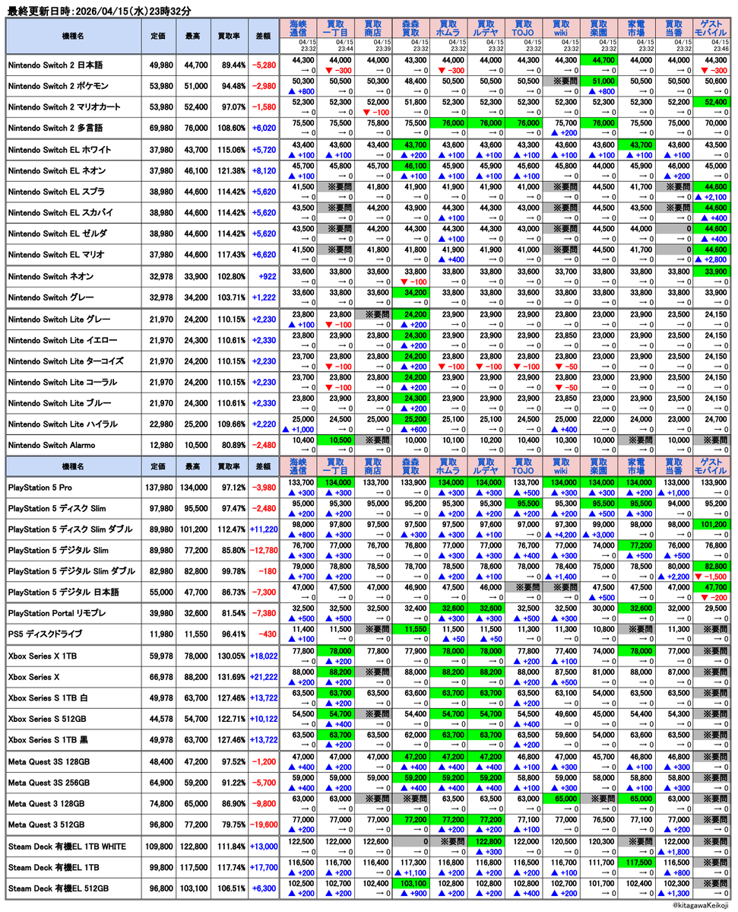Click the Xbox Series S 512GB label
Screen dimensions: 738x912
click(47, 719)
